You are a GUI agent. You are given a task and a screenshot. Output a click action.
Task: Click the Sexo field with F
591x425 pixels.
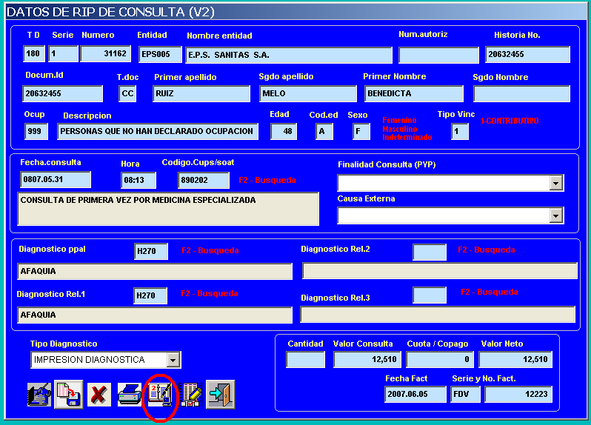click(x=361, y=132)
